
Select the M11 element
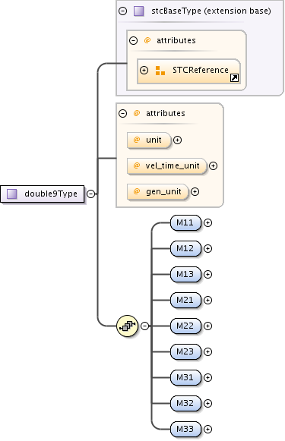(x=186, y=222)
